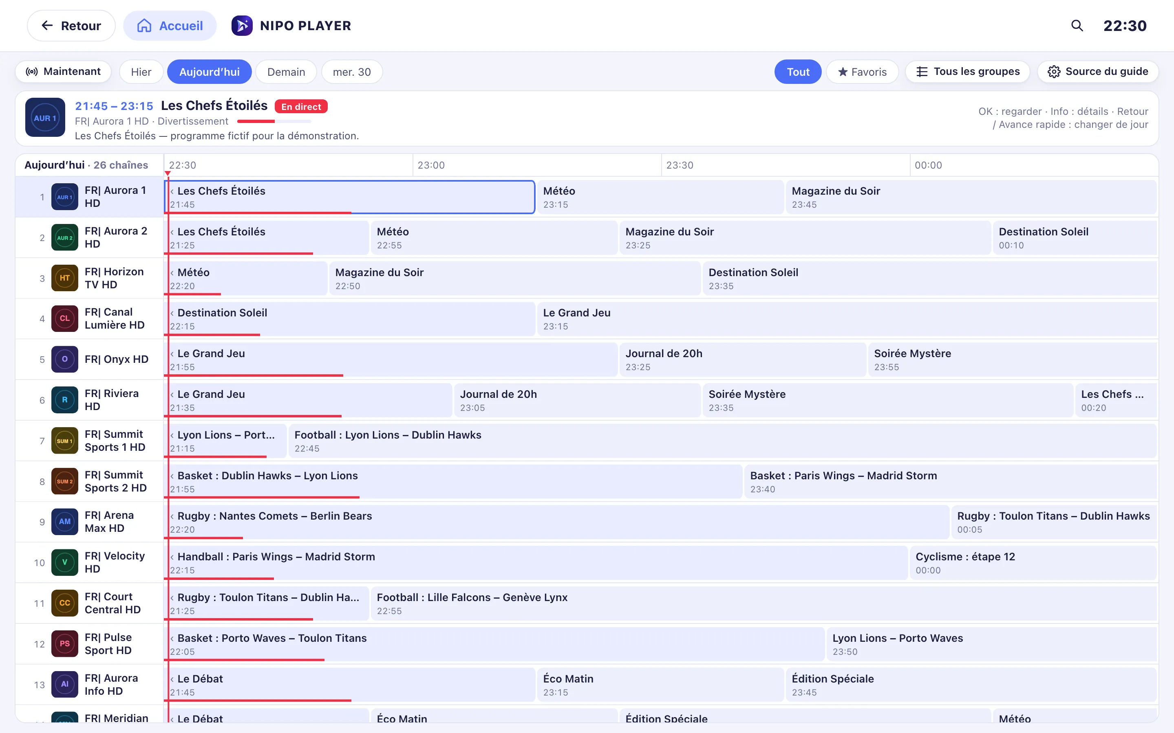Select the Onyx HD channel logo

point(64,359)
